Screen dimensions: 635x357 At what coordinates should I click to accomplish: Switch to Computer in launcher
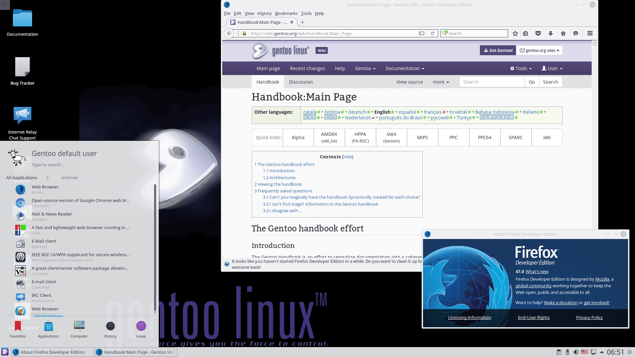(x=79, y=330)
